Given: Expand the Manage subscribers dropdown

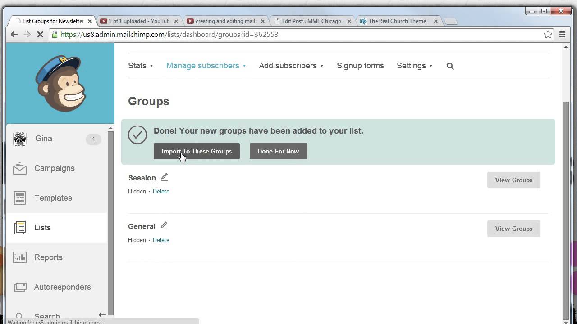Looking at the screenshot, I should pos(206,66).
